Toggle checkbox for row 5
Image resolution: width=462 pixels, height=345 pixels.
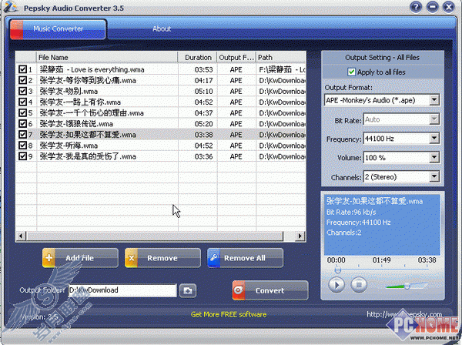(x=22, y=113)
